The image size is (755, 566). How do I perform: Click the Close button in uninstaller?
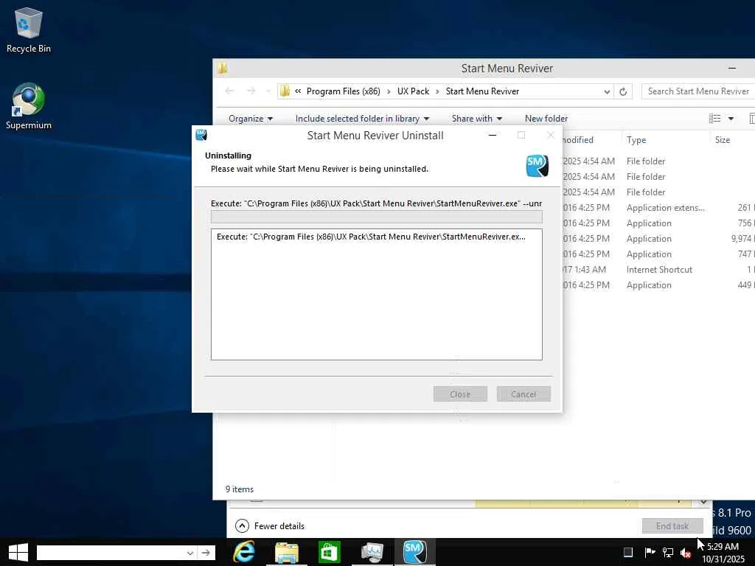click(460, 394)
